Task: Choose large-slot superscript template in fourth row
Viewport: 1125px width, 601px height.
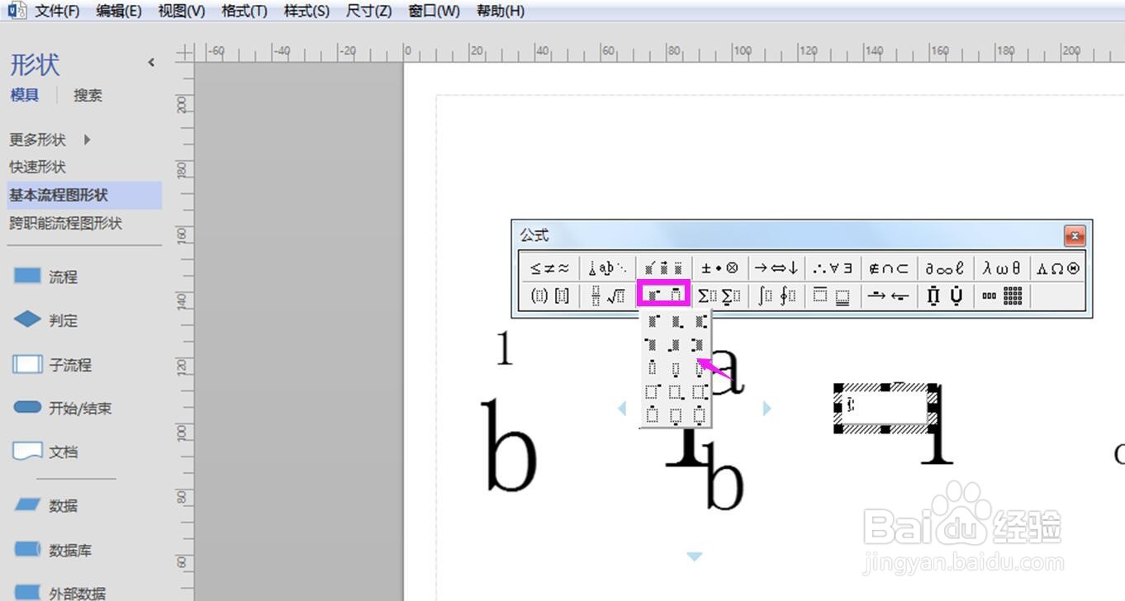Action: (654, 390)
